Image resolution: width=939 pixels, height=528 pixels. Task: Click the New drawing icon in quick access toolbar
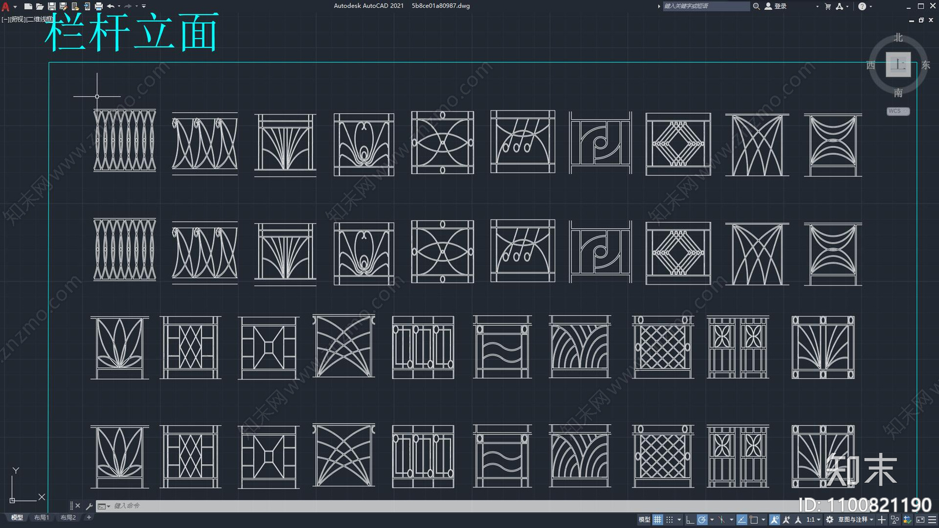tap(28, 6)
